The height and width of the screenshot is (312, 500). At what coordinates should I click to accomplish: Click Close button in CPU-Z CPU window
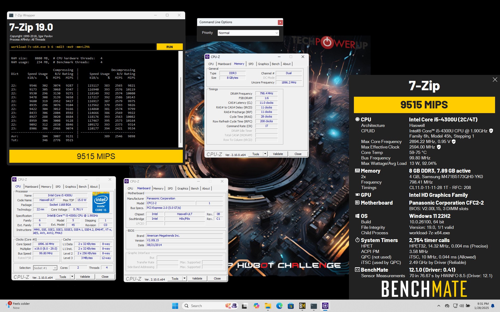(105, 277)
